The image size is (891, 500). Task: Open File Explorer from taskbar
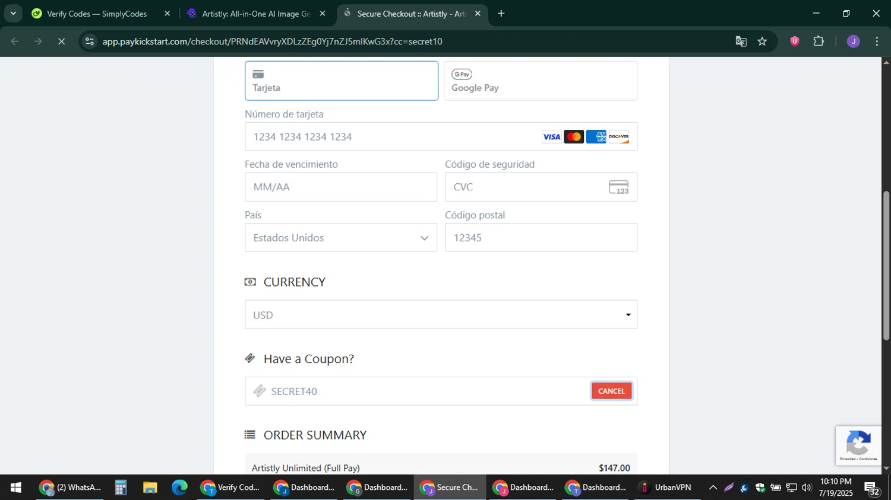150,488
